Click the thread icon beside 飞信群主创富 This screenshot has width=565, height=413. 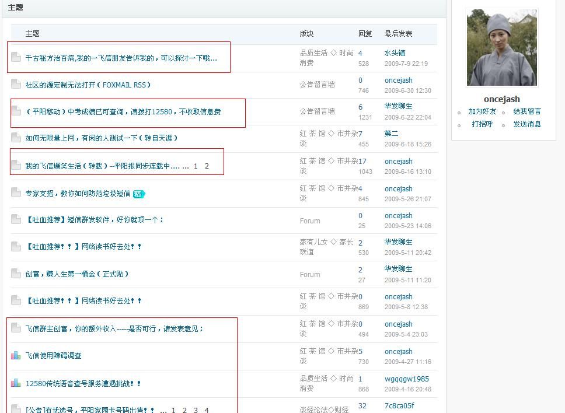click(x=16, y=328)
